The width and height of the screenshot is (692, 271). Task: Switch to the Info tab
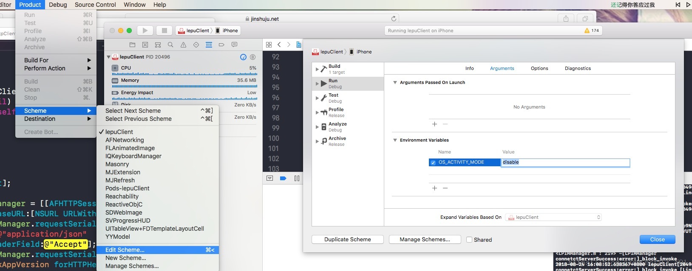[x=469, y=68]
